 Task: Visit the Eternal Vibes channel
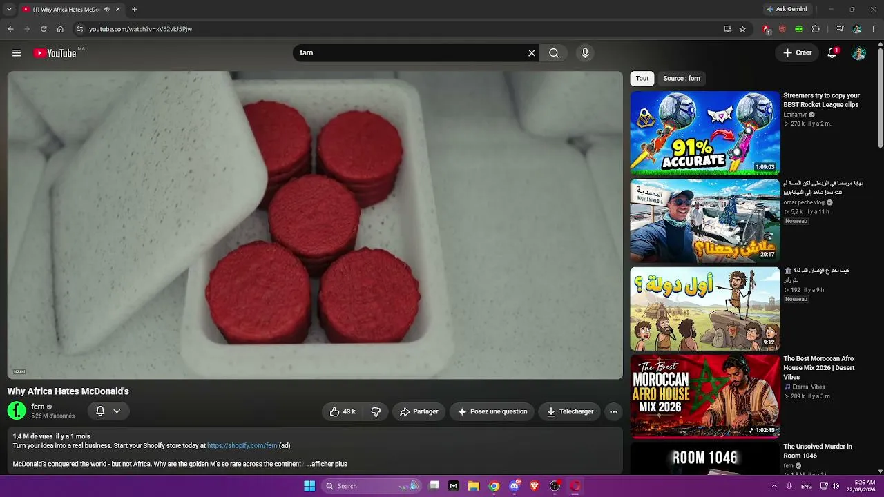tap(808, 387)
